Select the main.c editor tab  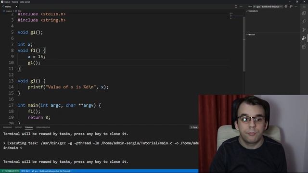click(x=10, y=6)
